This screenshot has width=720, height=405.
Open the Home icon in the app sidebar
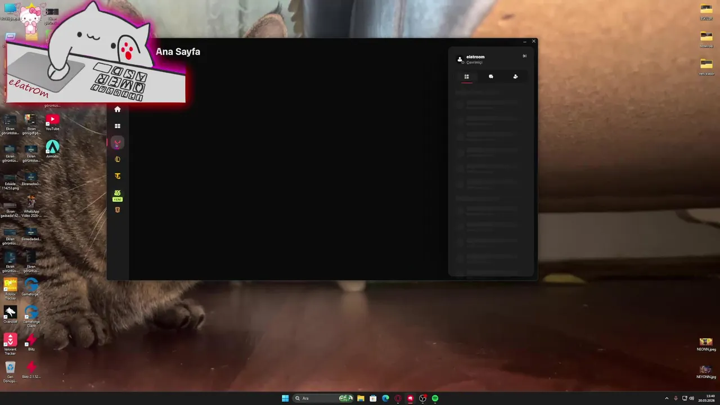click(x=118, y=109)
